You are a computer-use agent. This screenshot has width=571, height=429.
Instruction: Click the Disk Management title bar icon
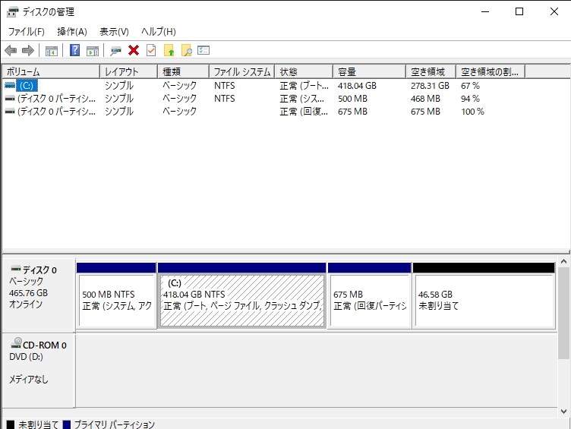pos(12,12)
